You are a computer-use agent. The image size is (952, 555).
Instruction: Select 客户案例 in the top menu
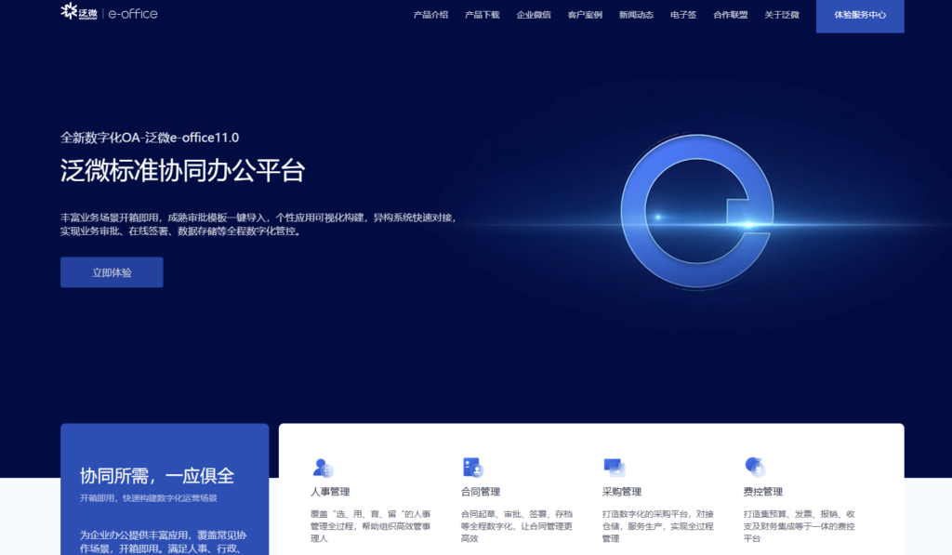pyautogui.click(x=585, y=15)
